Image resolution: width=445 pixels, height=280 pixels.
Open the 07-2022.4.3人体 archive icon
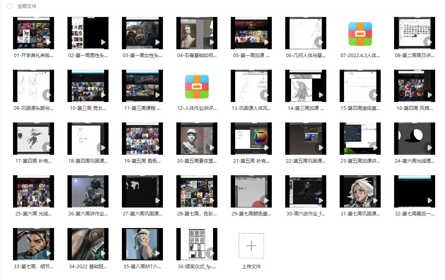[360, 33]
